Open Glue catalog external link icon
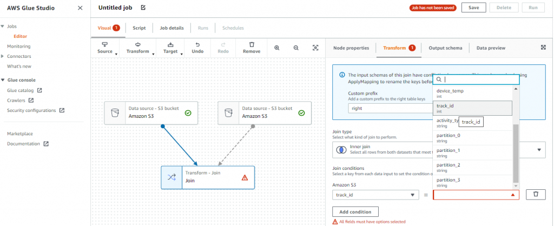This screenshot has height=226, width=554. [x=39, y=90]
